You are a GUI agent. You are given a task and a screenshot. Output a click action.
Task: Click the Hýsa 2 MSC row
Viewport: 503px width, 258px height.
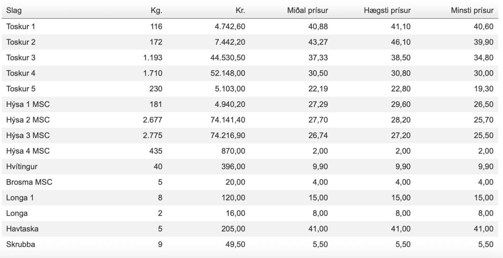coord(251,121)
